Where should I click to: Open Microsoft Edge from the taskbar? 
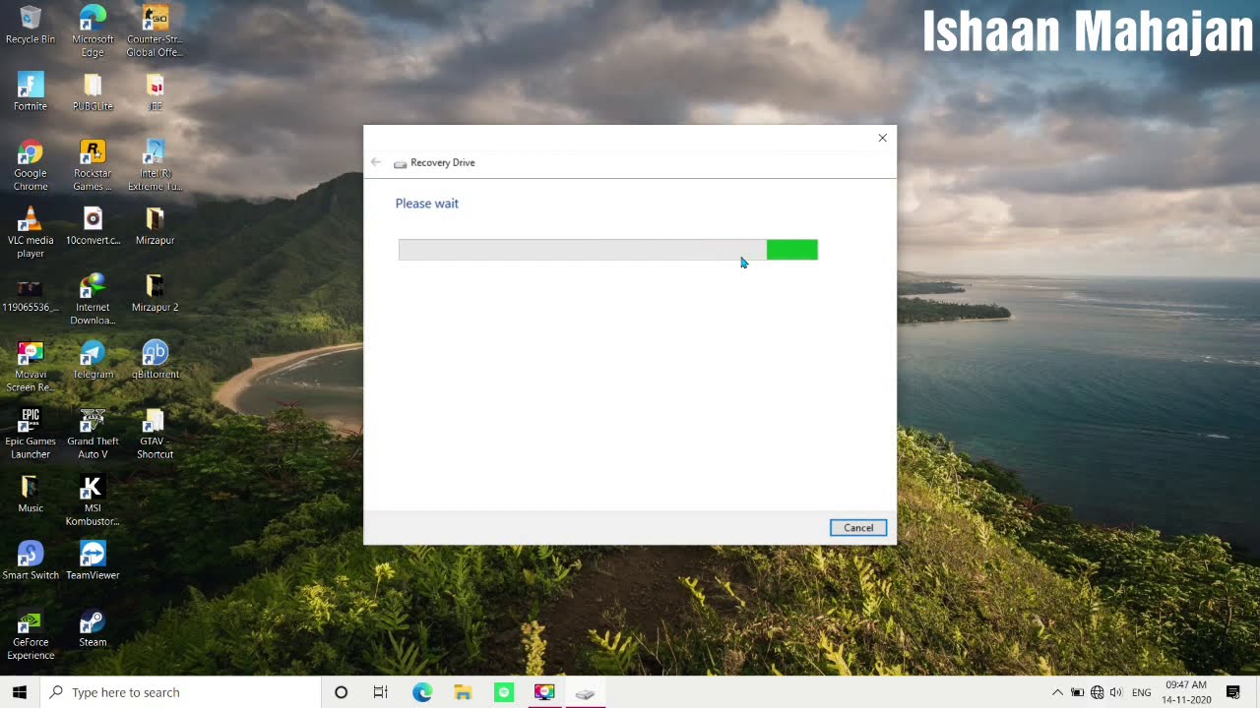422,692
